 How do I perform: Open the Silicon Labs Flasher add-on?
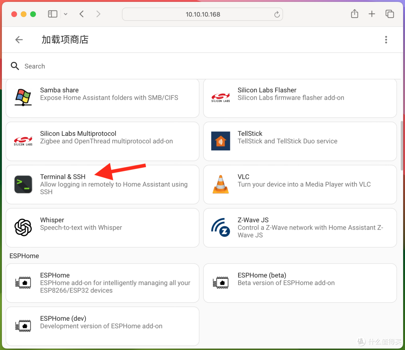300,98
